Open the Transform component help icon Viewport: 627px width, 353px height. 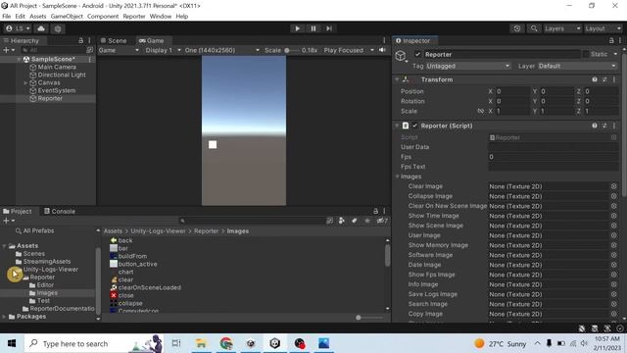tap(595, 79)
